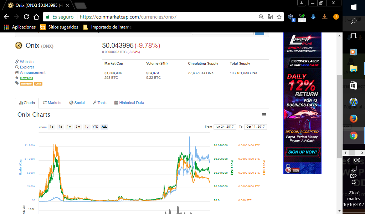365x214 pixels.
Task: Open Windows search magnifier
Action: [x=354, y=21]
